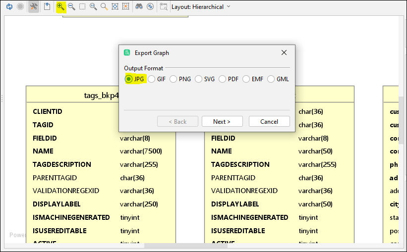Select ISMACHINEGENERATED in tags_bkp4 table
407x252 pixels.
point(71,217)
